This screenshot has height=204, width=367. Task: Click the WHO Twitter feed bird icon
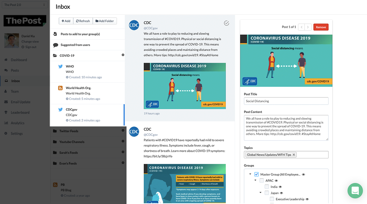tap(60, 66)
